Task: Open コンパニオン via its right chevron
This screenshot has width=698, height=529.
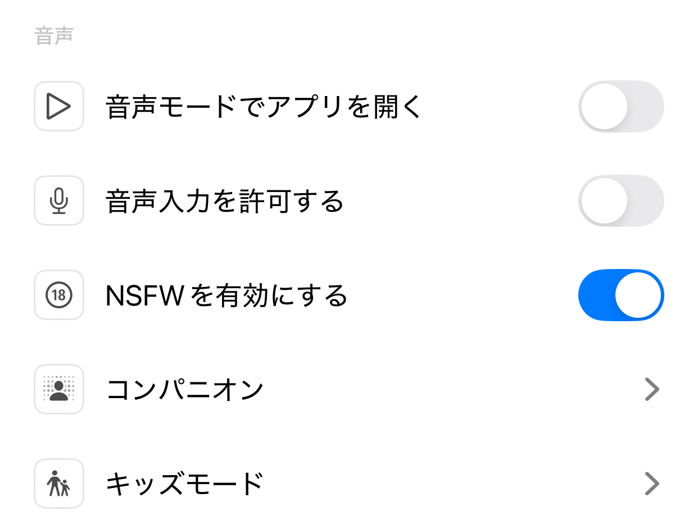Action: point(651,389)
